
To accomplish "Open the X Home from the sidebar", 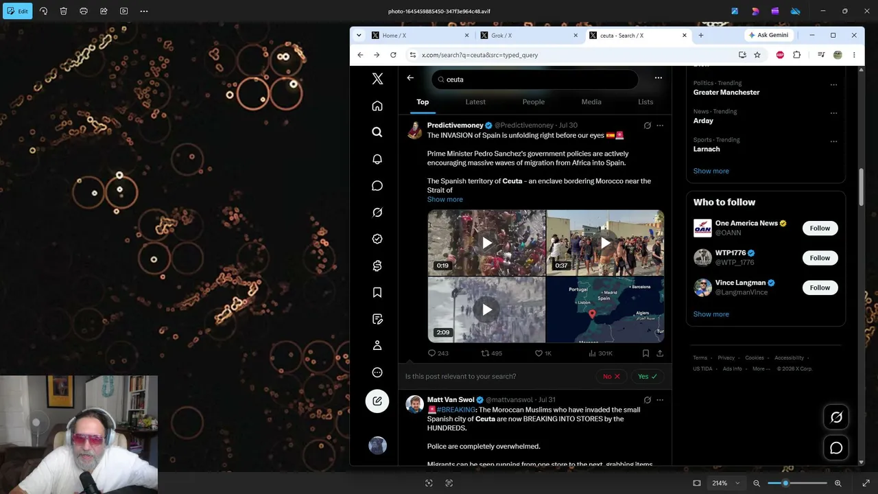I will [x=377, y=106].
